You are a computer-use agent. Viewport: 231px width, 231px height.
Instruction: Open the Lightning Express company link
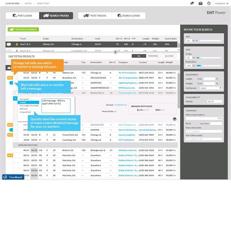click(x=128, y=83)
